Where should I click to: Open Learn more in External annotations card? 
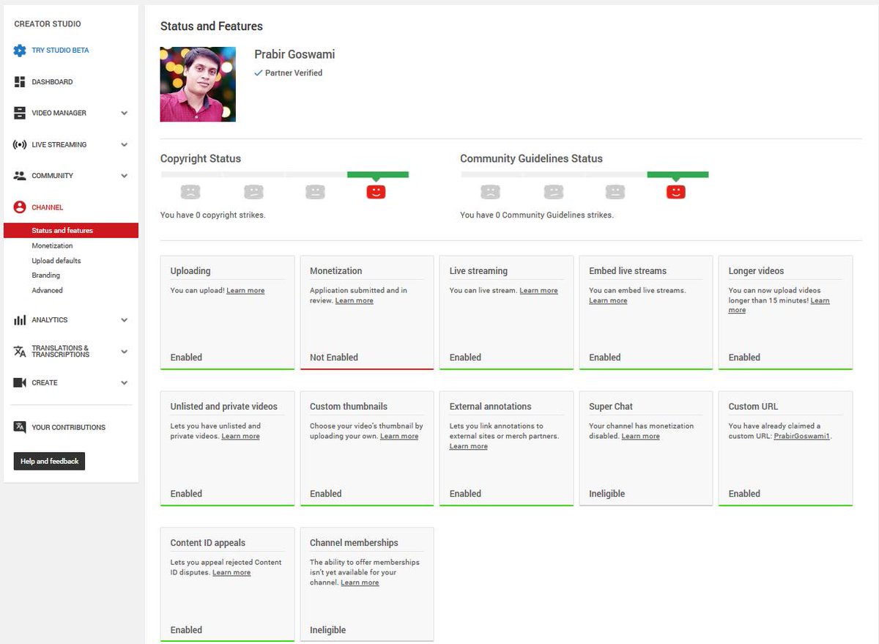[x=468, y=447]
